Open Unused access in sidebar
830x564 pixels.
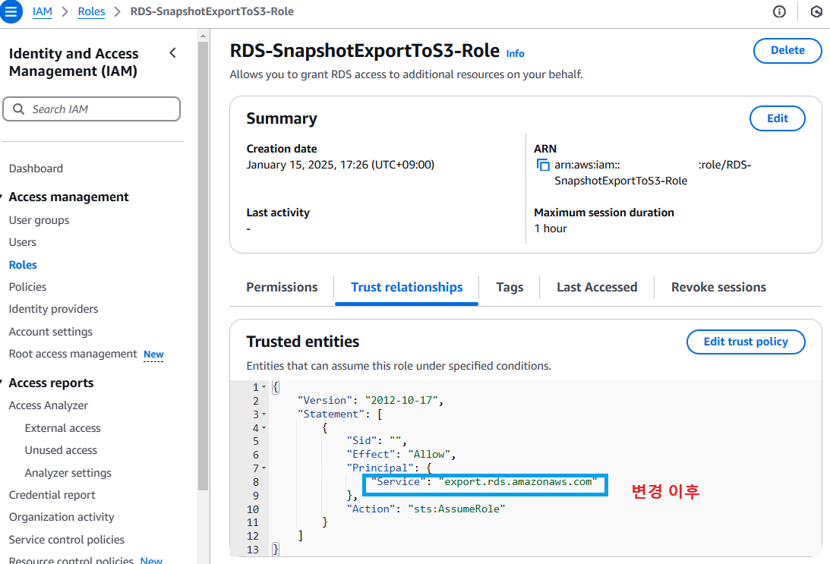[61, 450]
